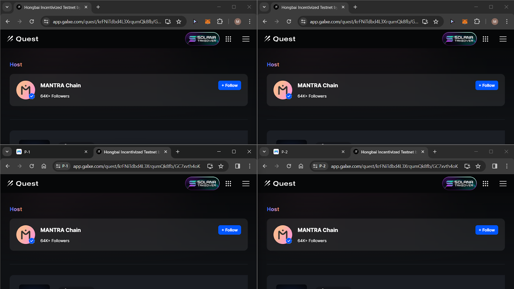Bookmark page with star in top-left window
Image resolution: width=514 pixels, height=289 pixels.
click(179, 22)
